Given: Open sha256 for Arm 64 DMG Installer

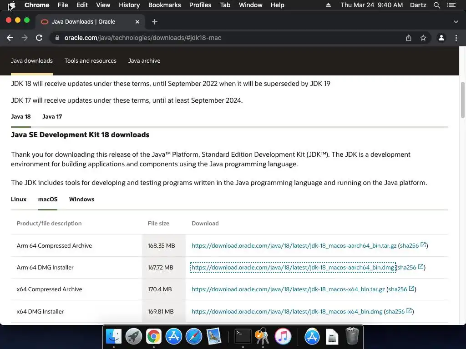Looking at the screenshot, I should click(x=411, y=267).
